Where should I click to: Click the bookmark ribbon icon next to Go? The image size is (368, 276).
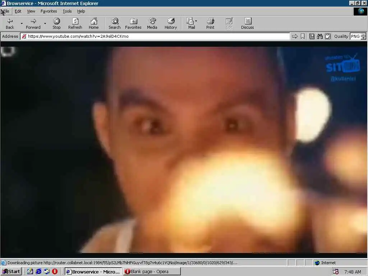click(x=303, y=36)
